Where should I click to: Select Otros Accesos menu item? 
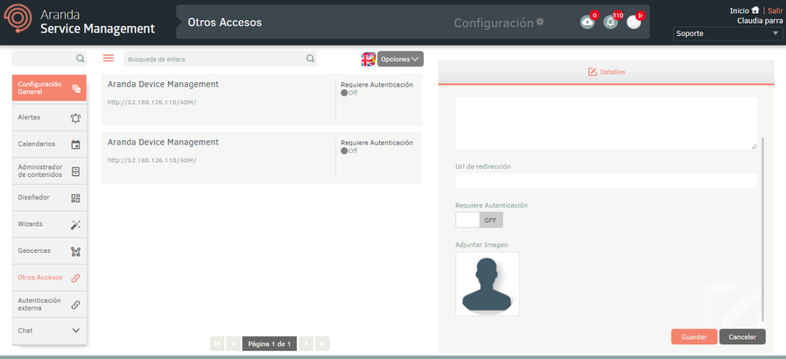(x=49, y=278)
